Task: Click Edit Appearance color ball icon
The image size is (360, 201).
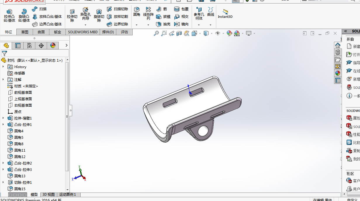Action: [x=229, y=33]
